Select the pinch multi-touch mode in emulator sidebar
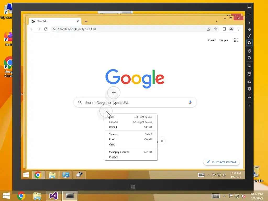The width and height of the screenshot is (268, 201). click(249, 36)
